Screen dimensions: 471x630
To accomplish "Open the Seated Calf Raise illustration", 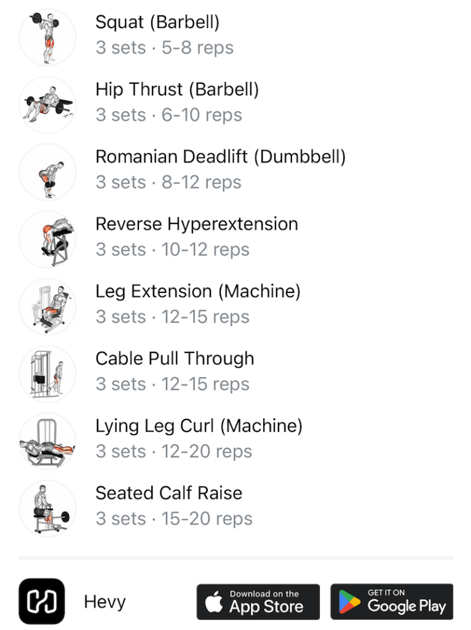I will click(x=47, y=509).
